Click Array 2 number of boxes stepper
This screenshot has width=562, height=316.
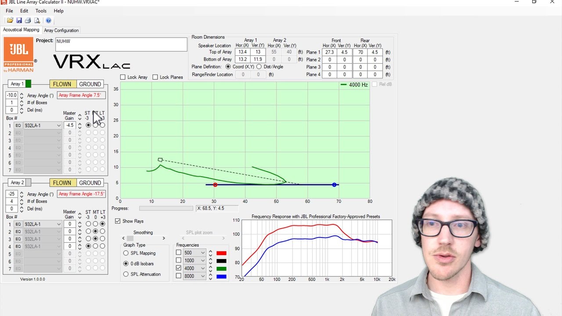coord(22,201)
